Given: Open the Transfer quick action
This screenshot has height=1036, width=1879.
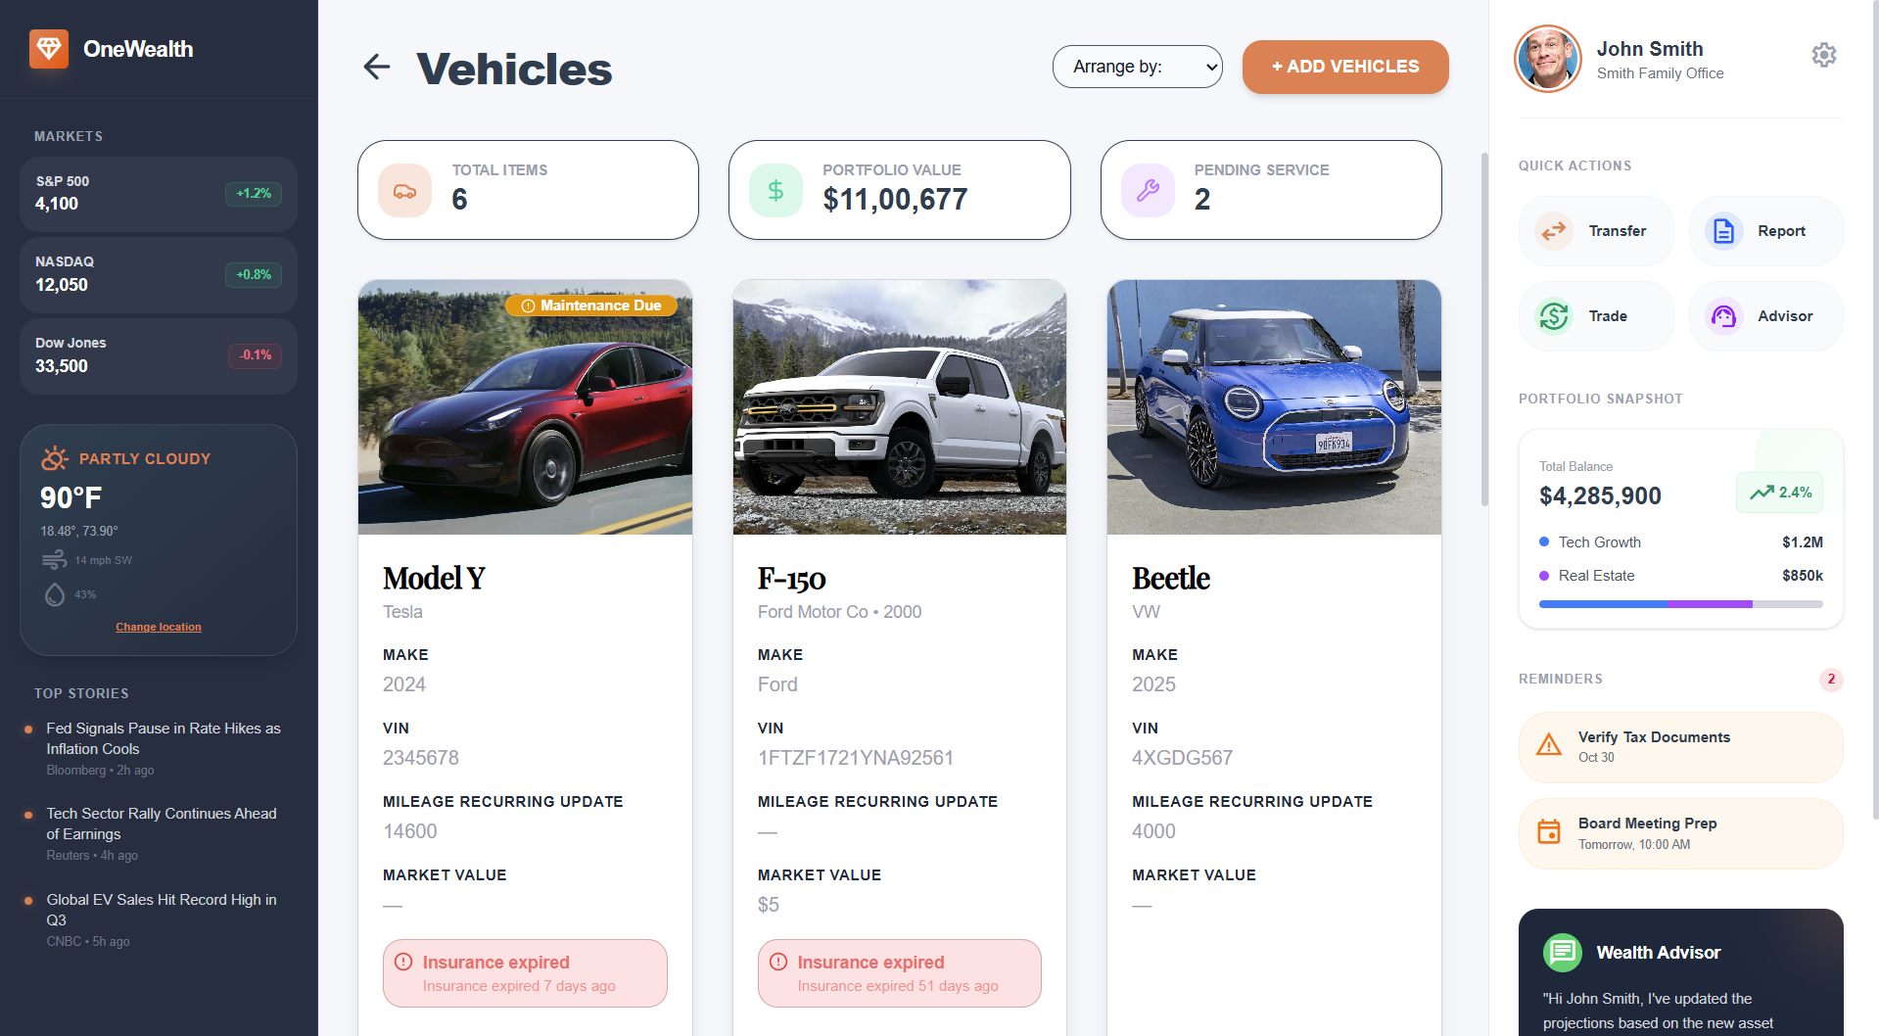Looking at the screenshot, I should [x=1595, y=230].
